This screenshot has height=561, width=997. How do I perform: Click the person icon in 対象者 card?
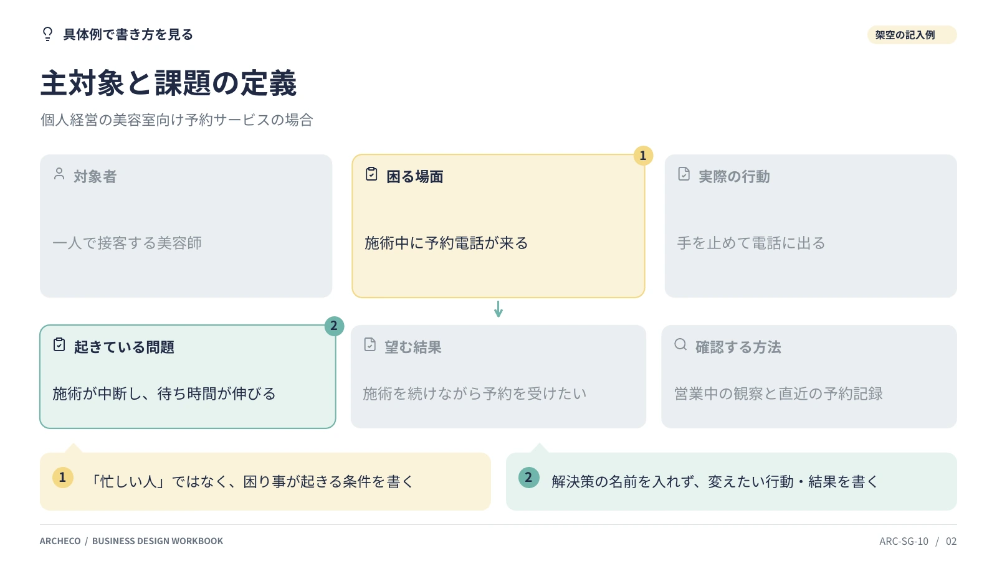tap(59, 174)
